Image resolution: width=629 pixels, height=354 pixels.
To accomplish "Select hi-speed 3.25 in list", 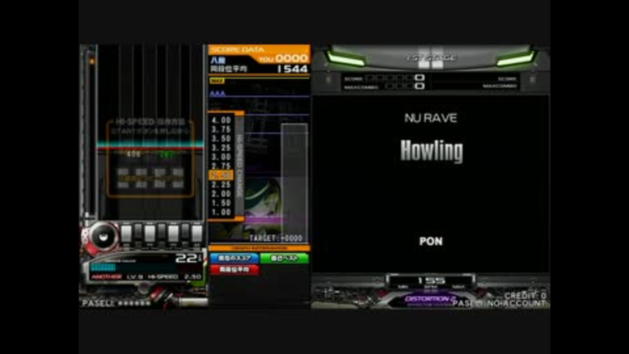I will click(221, 147).
